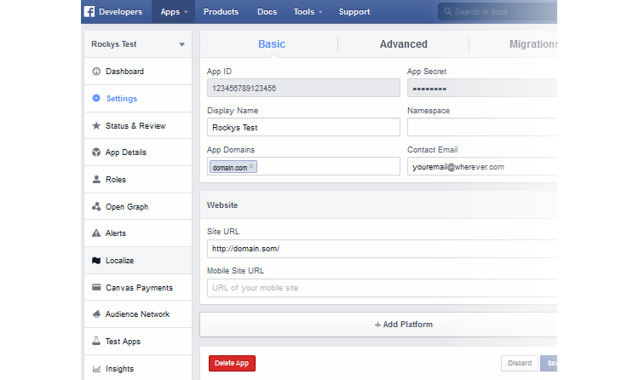Open Alerts label in the sidebar
This screenshot has width=639, height=380.
116,233
